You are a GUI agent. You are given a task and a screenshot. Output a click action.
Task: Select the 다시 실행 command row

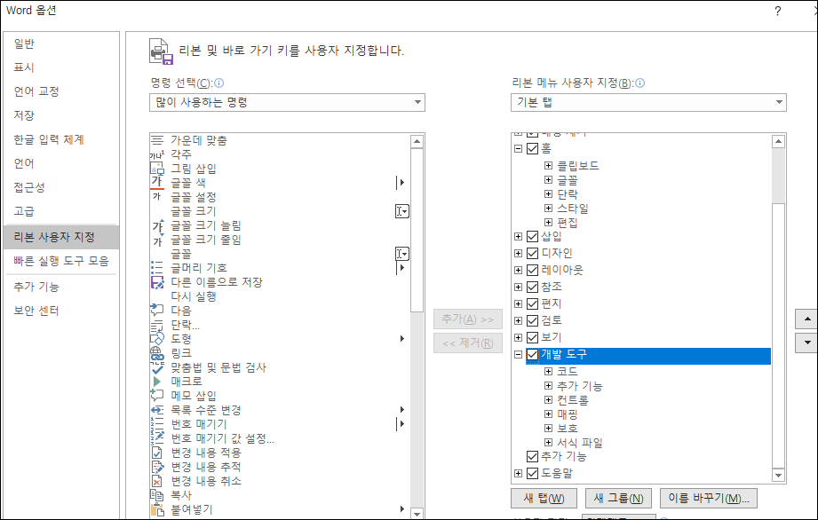point(280,296)
